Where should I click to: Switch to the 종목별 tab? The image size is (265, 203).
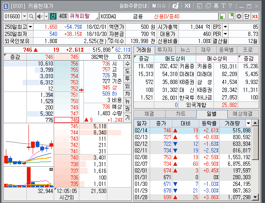pos(226,50)
